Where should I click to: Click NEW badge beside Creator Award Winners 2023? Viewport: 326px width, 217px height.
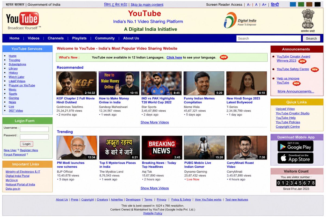tap(302, 61)
